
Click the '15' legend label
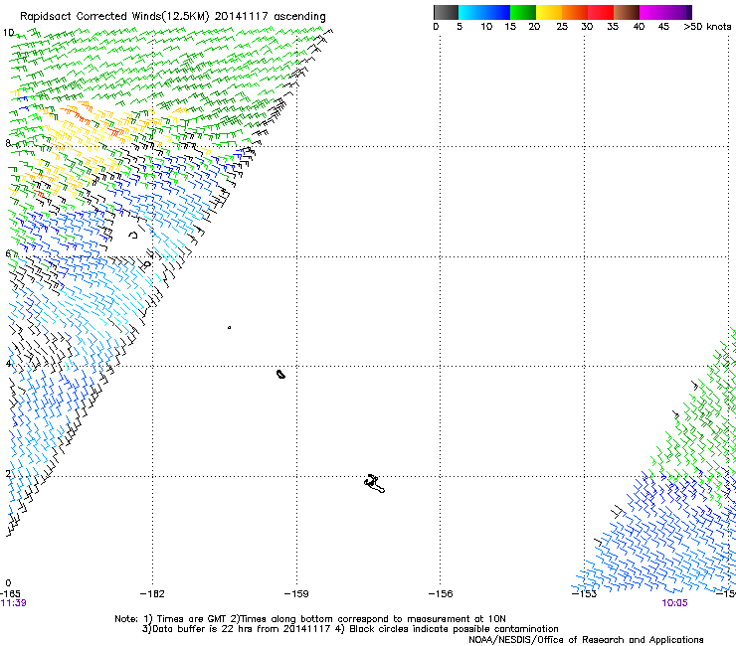510,27
